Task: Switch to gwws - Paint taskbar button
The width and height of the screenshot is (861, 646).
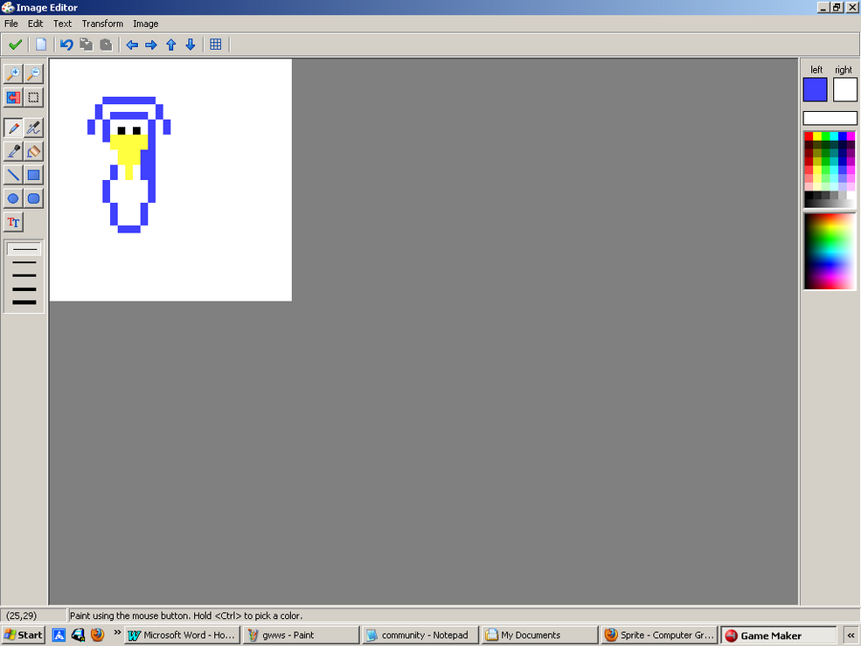Action: [301, 635]
